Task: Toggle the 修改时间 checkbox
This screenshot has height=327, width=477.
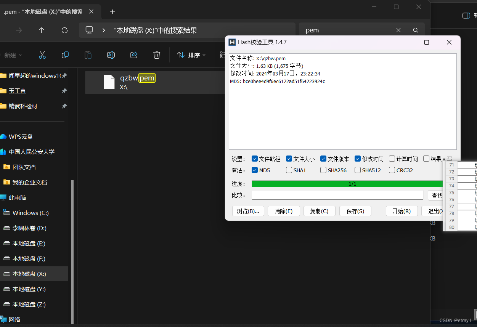Action: (x=358, y=159)
